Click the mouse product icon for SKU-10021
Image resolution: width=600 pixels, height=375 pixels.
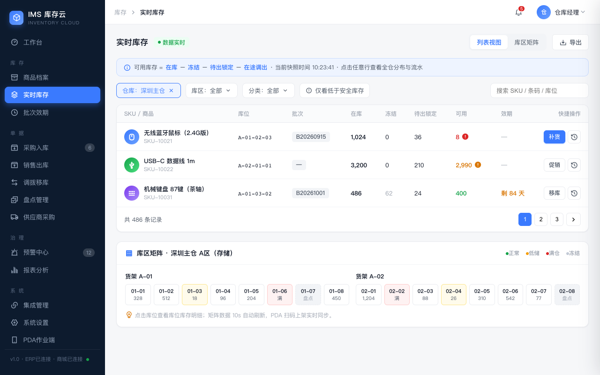pos(132,137)
